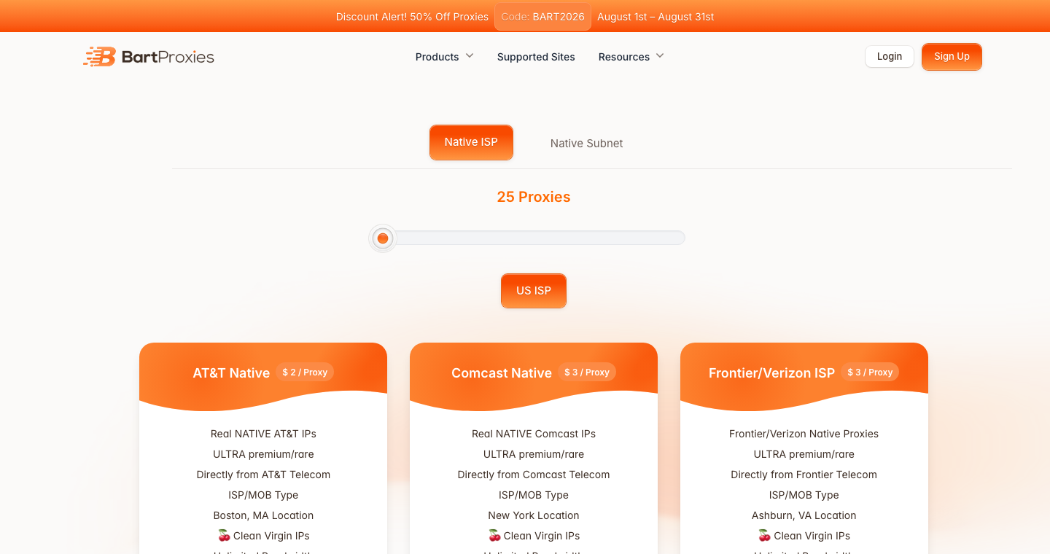Click the BartProxies logo icon
This screenshot has width=1050, height=554.
tap(99, 57)
